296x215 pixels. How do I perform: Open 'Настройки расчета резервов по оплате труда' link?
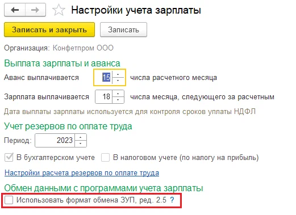coord(82,173)
